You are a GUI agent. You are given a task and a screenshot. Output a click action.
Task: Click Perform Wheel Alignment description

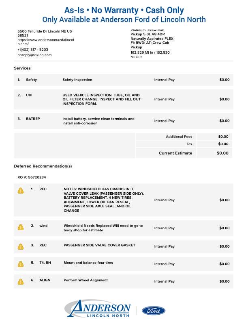[x=86, y=280]
